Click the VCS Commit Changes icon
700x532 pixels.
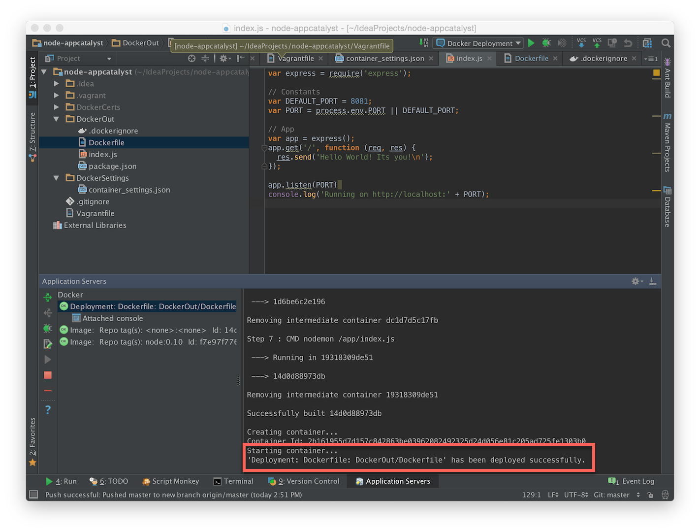(x=597, y=43)
